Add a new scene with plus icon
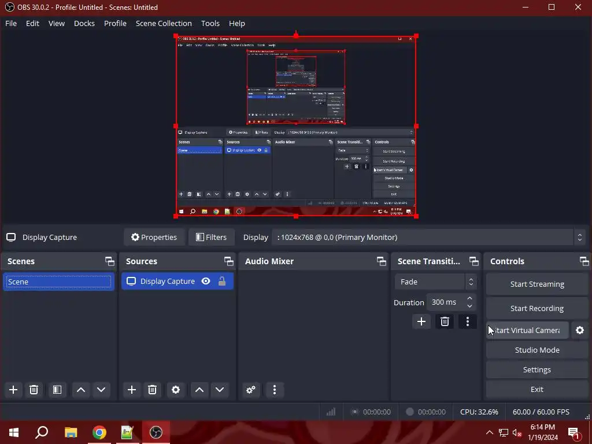The image size is (592, 444). coord(13,390)
